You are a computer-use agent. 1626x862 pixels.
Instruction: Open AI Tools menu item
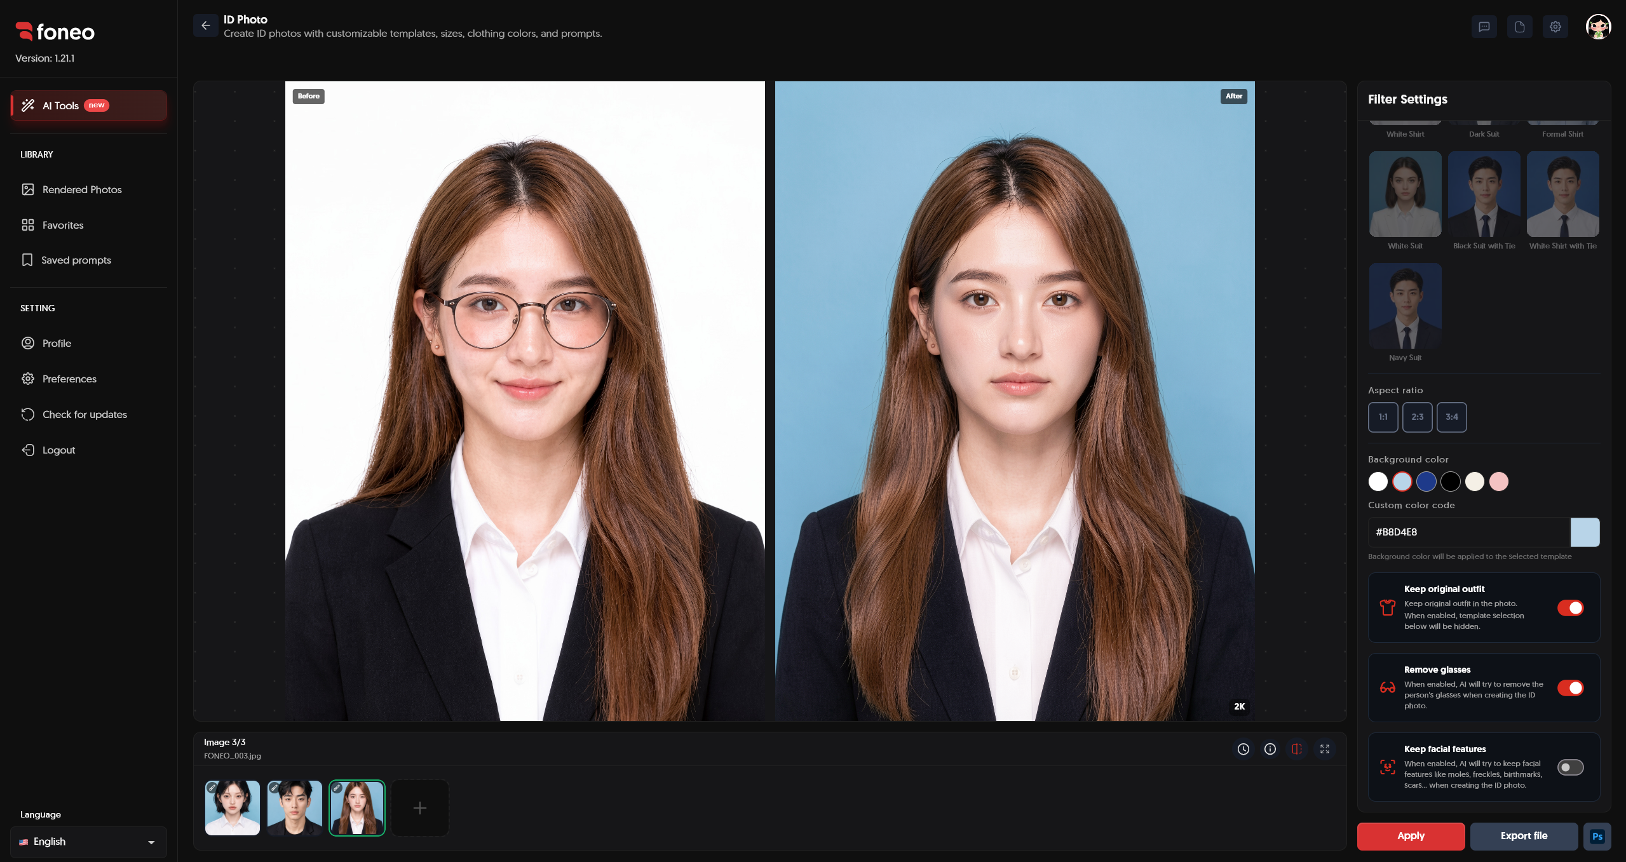tap(89, 105)
